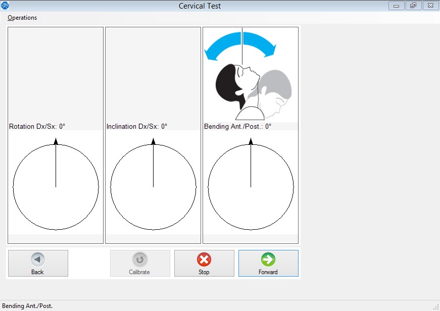Click the Back button

(x=38, y=263)
